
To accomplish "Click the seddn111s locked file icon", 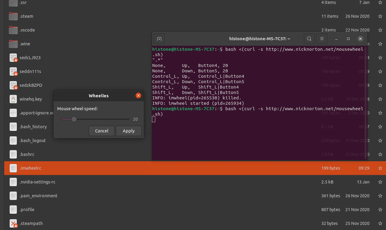I will coord(13,71).
